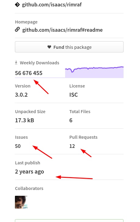Click the Weekly Downloads heading
This screenshot has height=222, width=140.
point(40,63)
